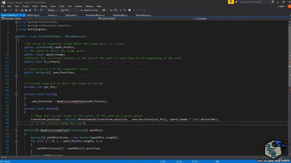291x163 pixels.
Task: Click the Find in Files icon
Action: (x=104, y=10)
